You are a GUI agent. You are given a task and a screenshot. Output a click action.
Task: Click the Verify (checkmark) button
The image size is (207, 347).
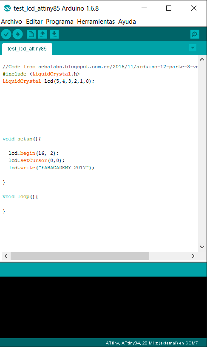6,34
